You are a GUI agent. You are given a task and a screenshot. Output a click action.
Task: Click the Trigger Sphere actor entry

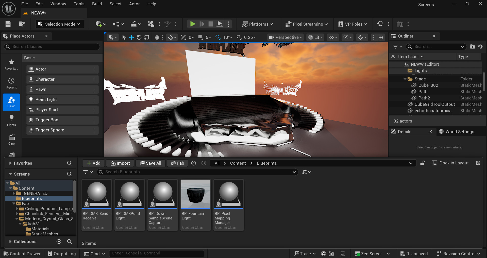[x=62, y=130]
